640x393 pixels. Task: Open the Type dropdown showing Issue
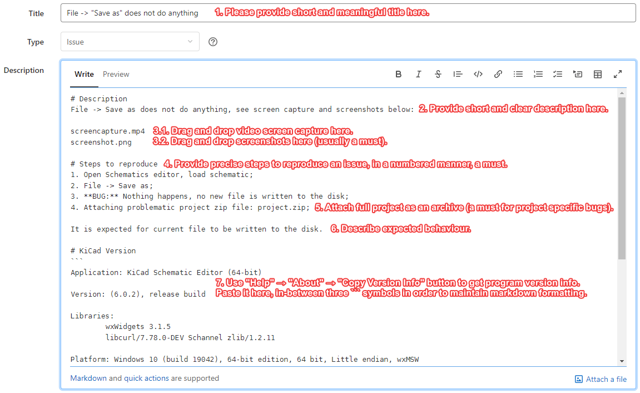tap(130, 42)
